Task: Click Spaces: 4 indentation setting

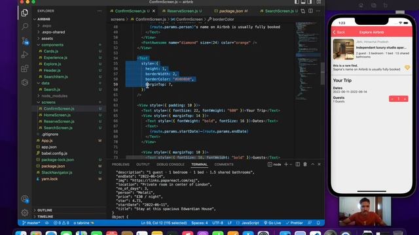Action: point(200,223)
